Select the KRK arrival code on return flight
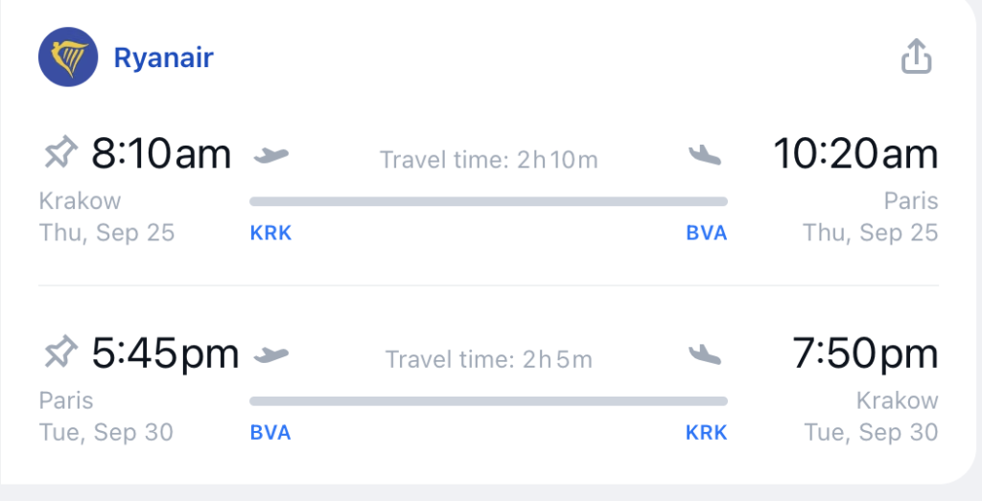Viewport: 982px width, 501px height. click(x=707, y=433)
